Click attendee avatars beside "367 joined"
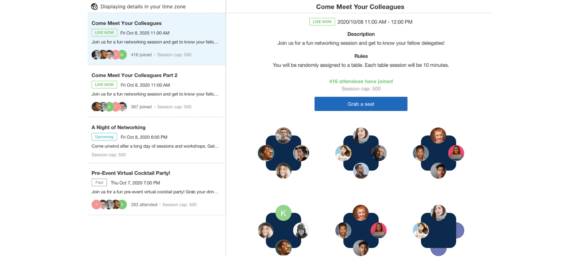 109,107
